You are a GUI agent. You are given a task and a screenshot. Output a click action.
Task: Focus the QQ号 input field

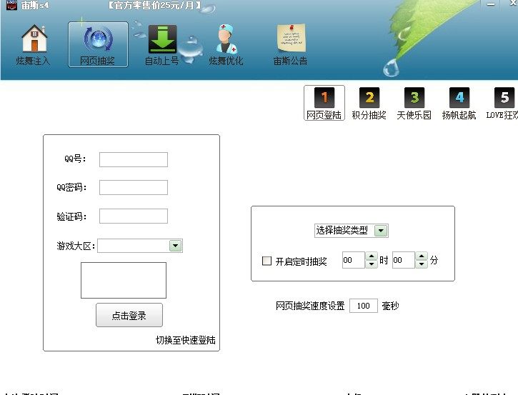point(134,159)
